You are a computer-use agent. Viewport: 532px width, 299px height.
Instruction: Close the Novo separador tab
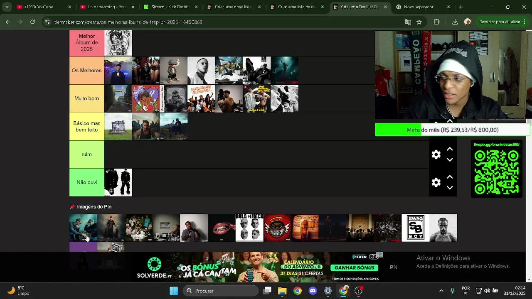coord(448,7)
